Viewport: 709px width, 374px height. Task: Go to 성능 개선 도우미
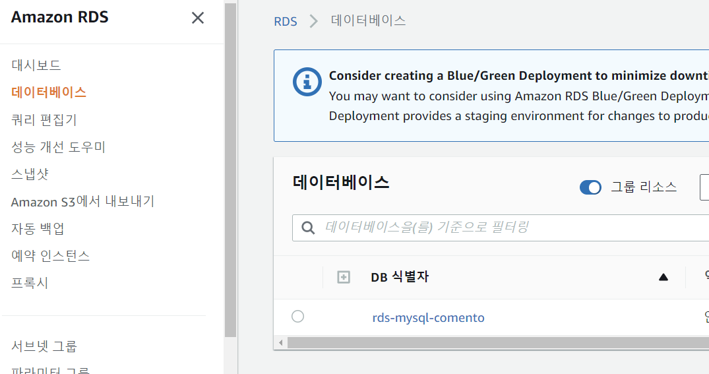click(58, 147)
